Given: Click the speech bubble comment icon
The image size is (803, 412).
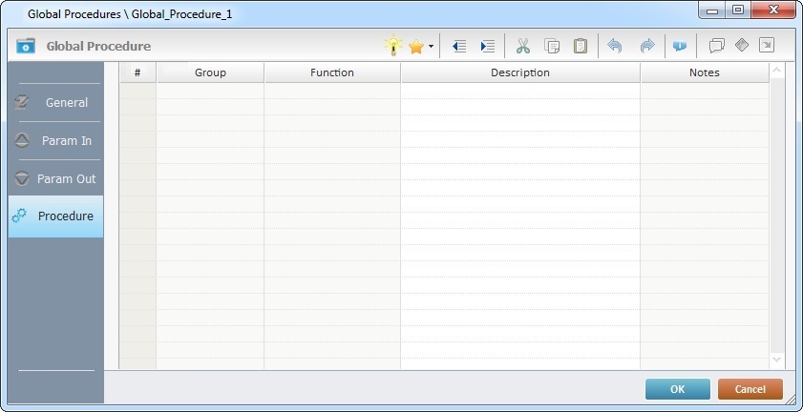Looking at the screenshot, I should click(x=717, y=46).
